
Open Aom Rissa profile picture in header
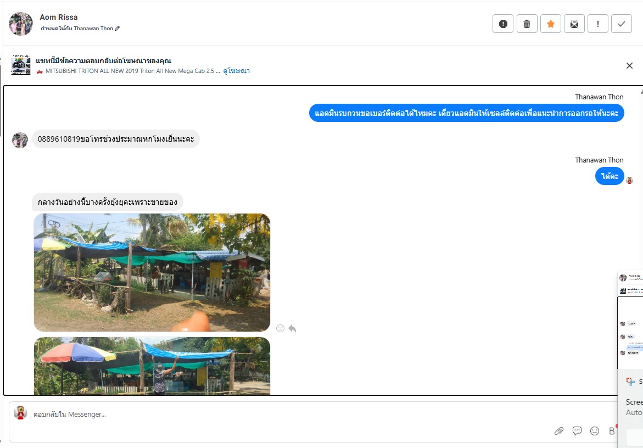pyautogui.click(x=20, y=24)
